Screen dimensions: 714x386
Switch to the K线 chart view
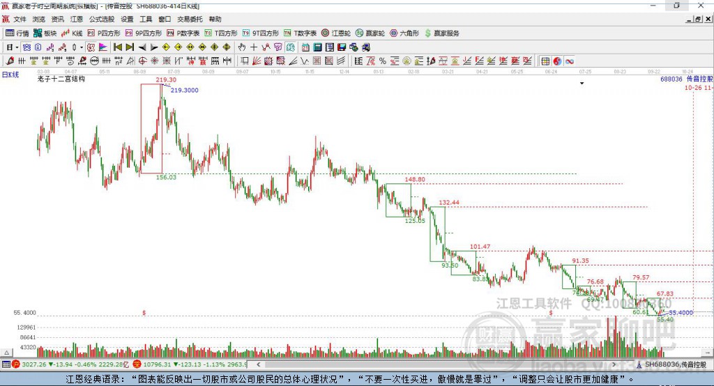click(72, 33)
